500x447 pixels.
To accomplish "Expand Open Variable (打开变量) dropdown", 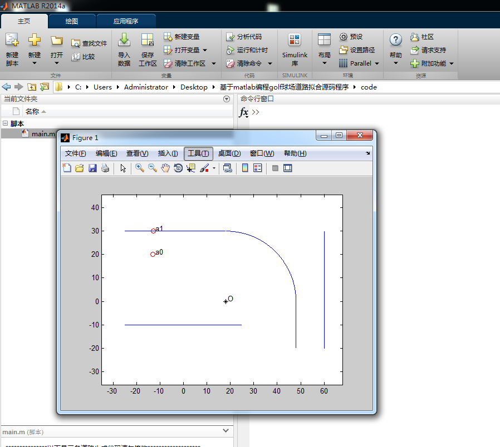I will coord(205,50).
